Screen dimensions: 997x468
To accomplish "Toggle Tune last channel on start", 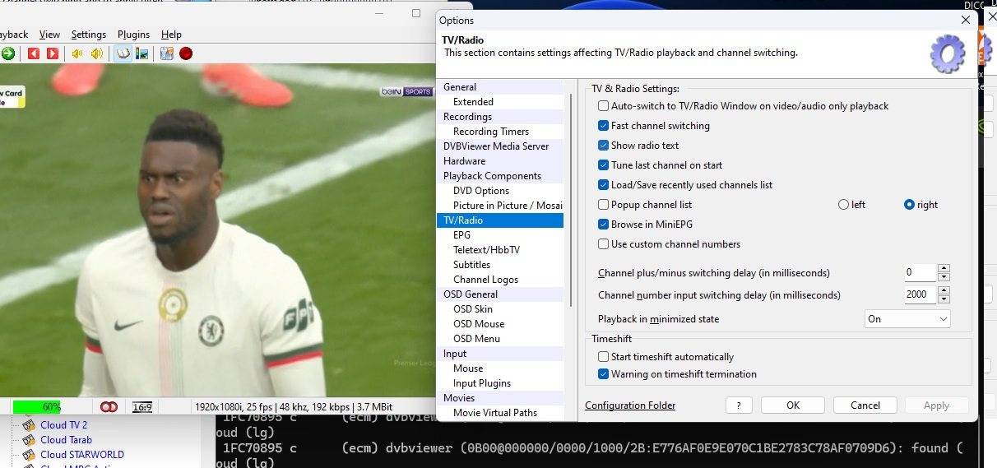I will coord(604,165).
